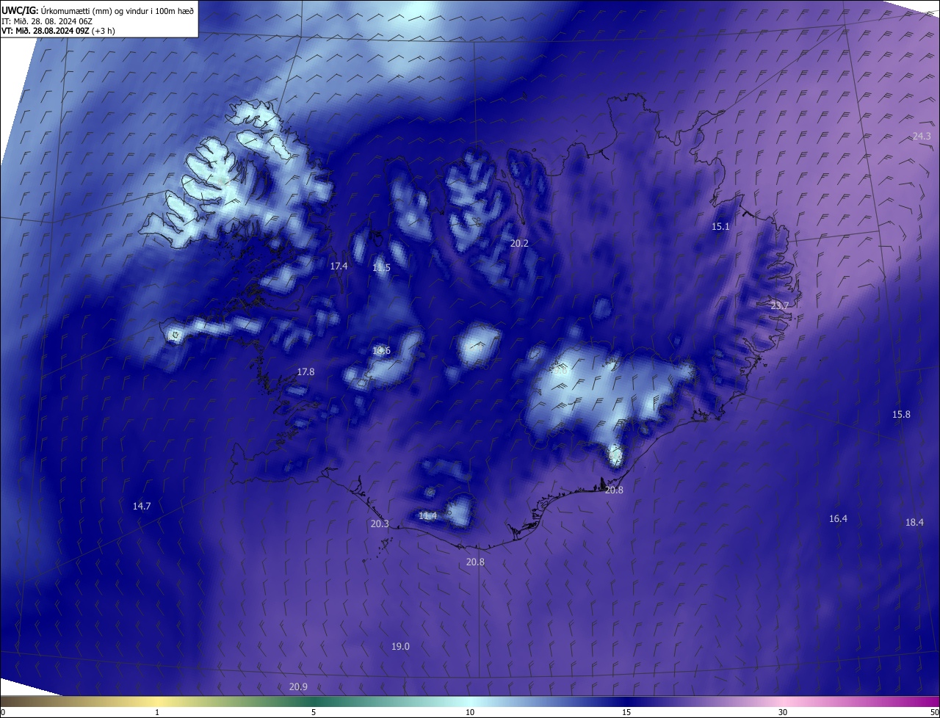Click the 20.2 value label
This screenshot has height=718, width=940.
[519, 242]
